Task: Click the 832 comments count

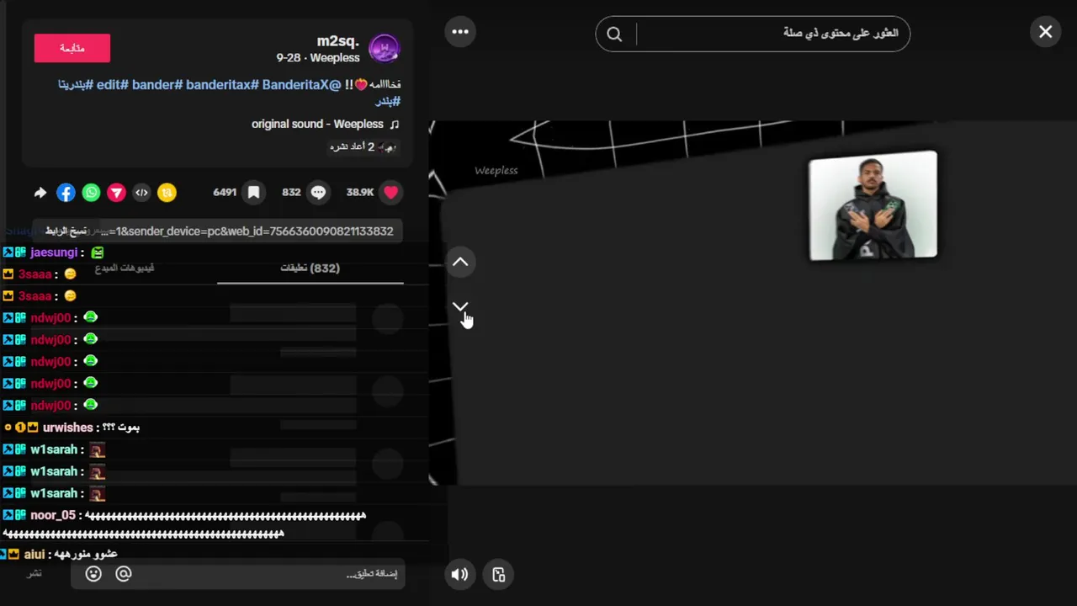Action: [291, 192]
